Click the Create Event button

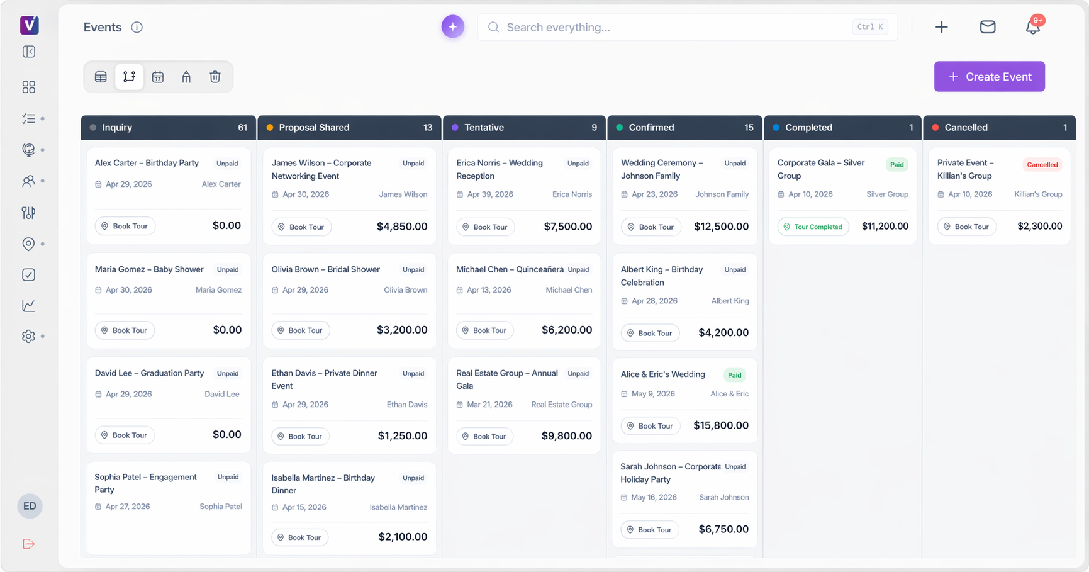click(989, 76)
